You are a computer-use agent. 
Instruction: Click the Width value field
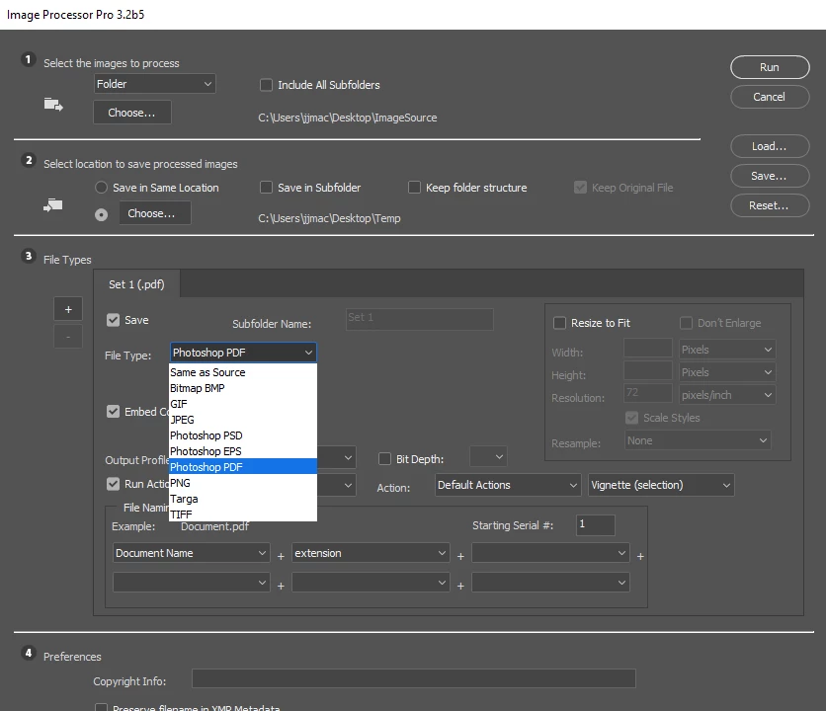click(648, 348)
